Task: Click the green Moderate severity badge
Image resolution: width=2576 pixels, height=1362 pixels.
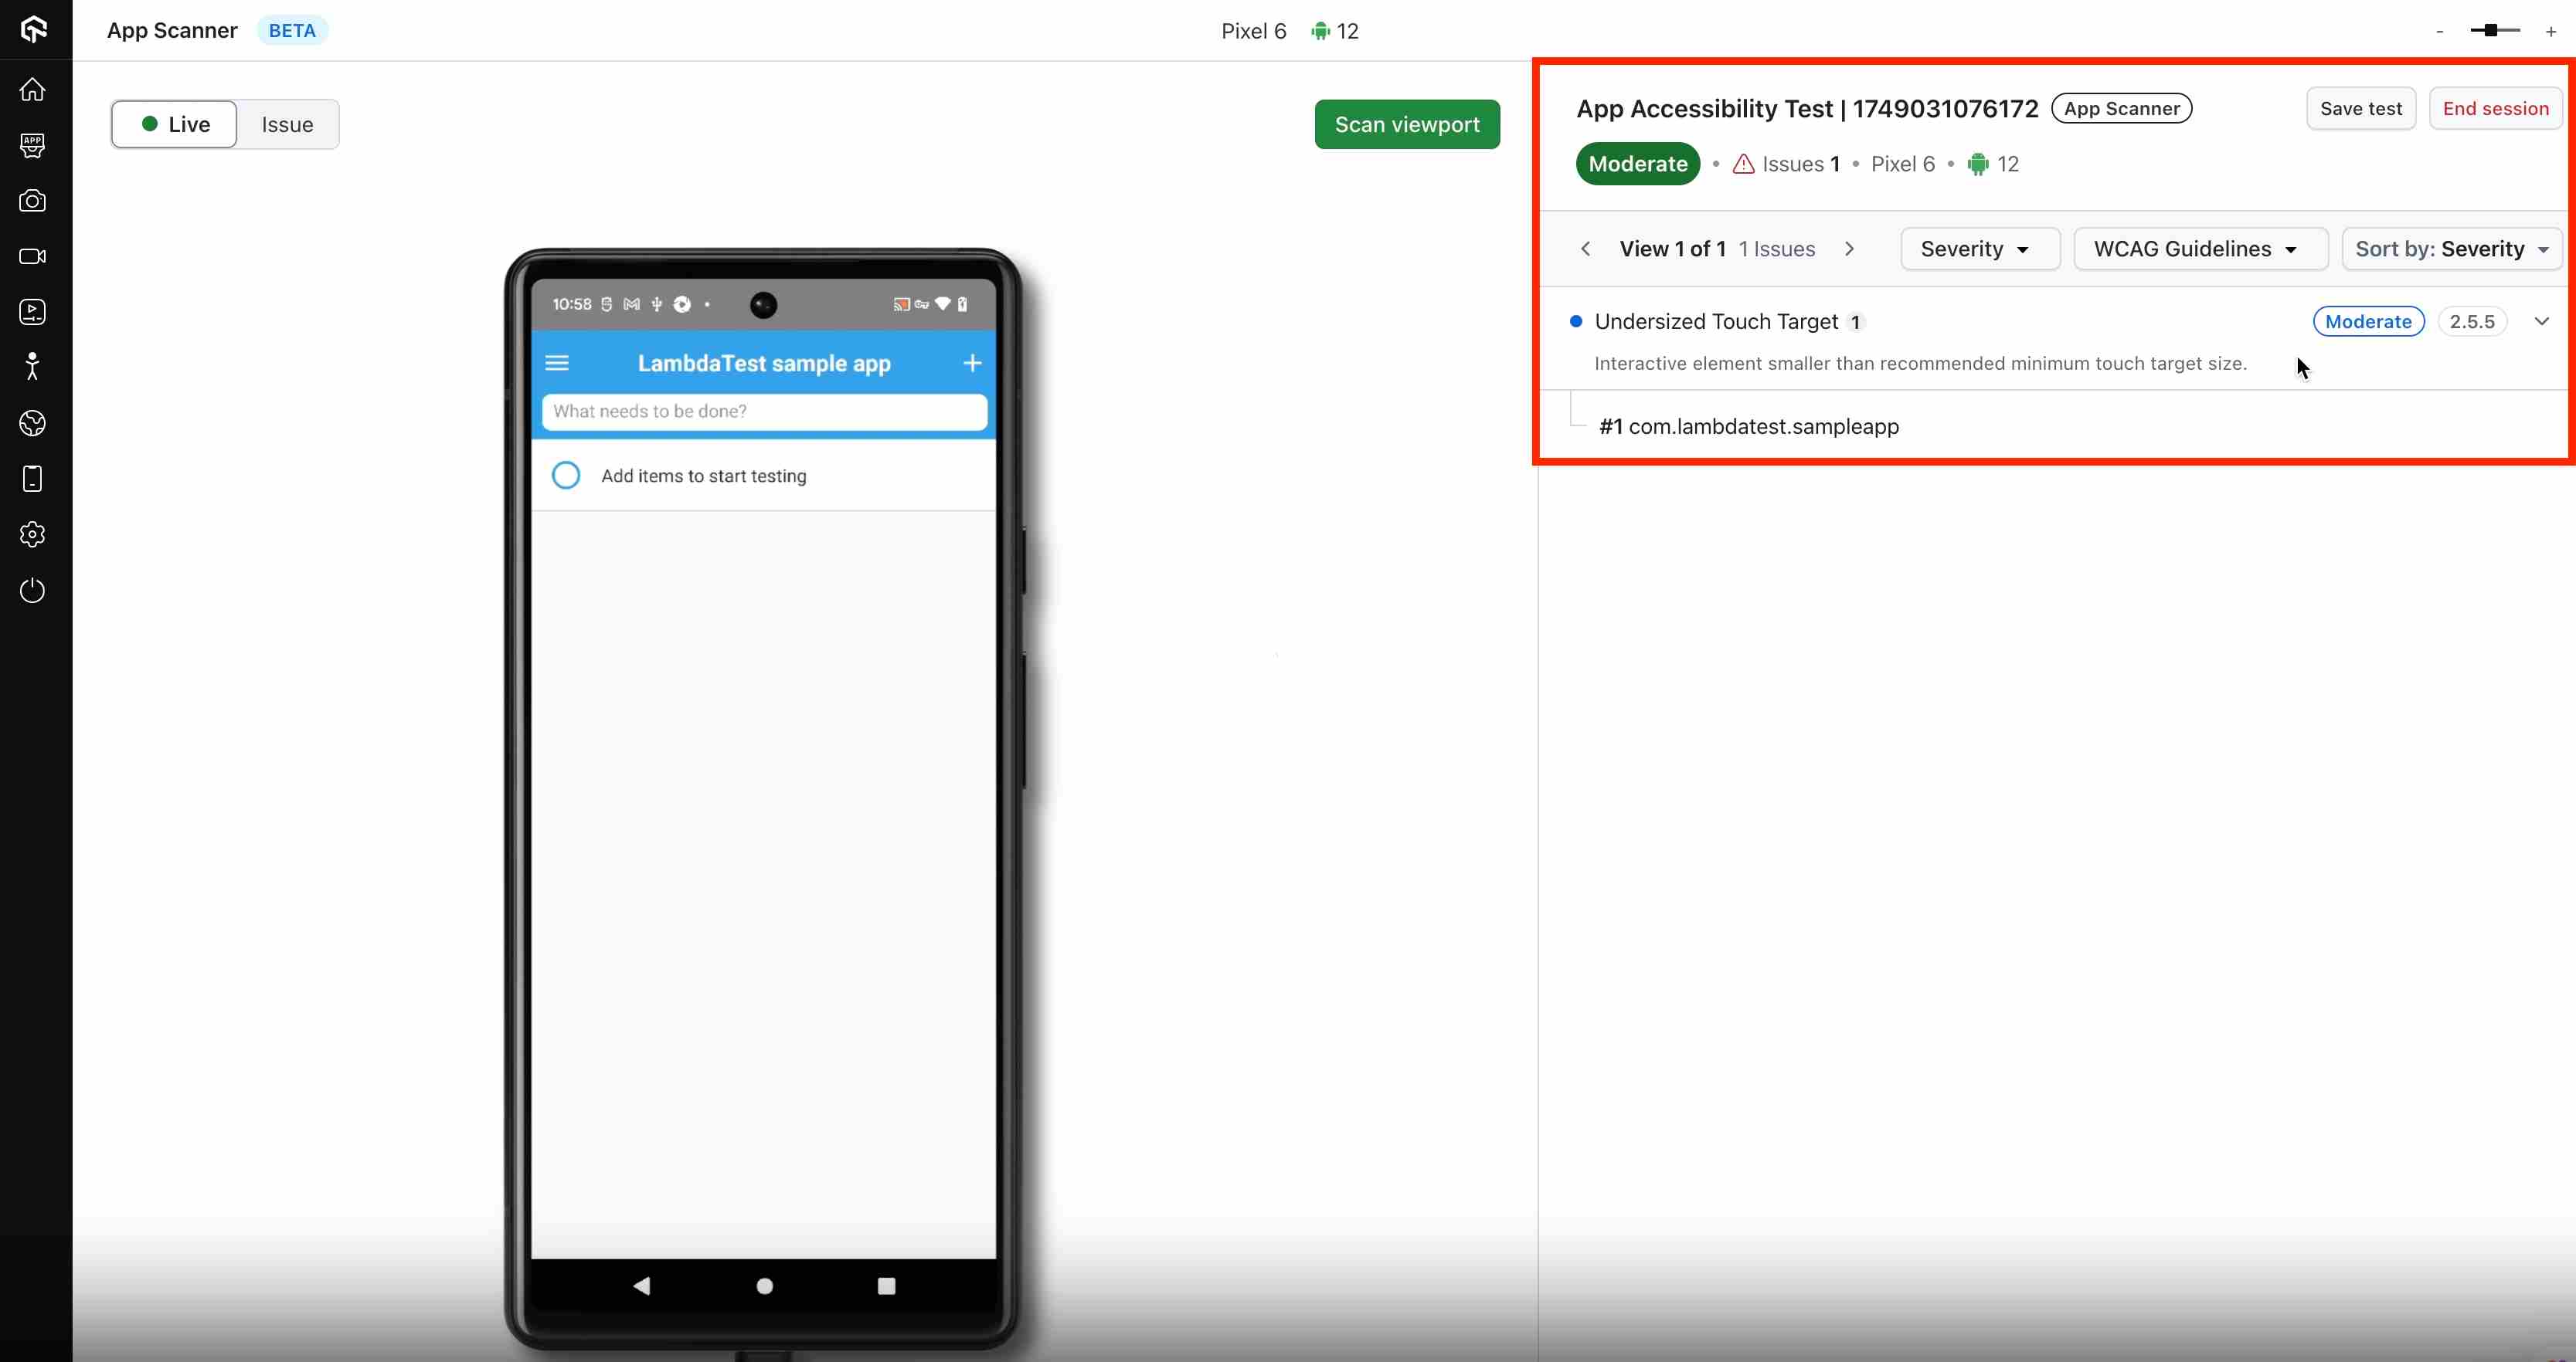Action: tap(1637, 164)
